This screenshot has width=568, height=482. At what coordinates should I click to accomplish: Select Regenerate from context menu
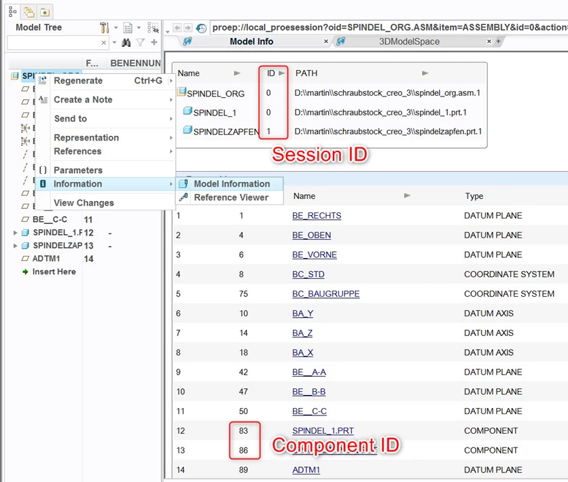tap(105, 81)
